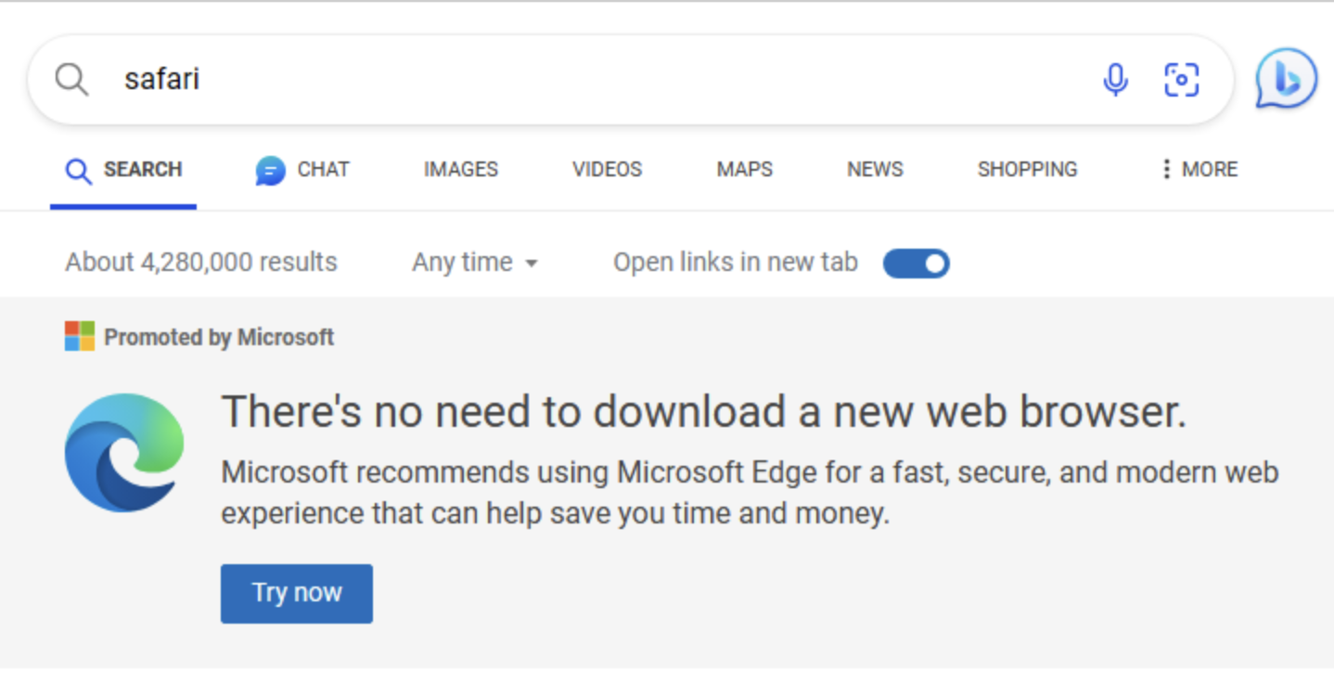The image size is (1334, 683).
Task: View the NEWS tab
Action: click(x=875, y=170)
